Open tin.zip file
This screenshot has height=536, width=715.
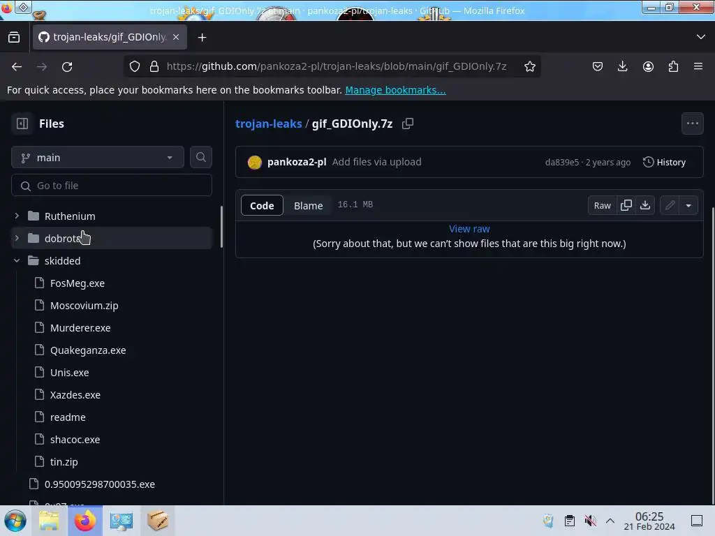click(x=64, y=462)
